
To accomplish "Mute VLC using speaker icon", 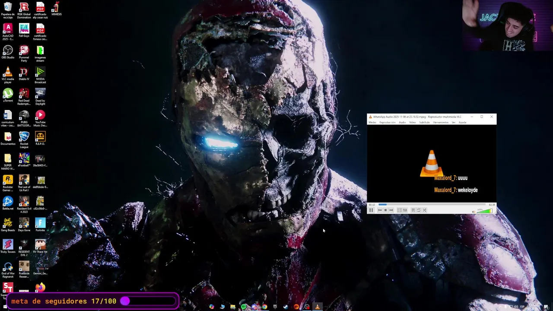I will [x=474, y=212].
